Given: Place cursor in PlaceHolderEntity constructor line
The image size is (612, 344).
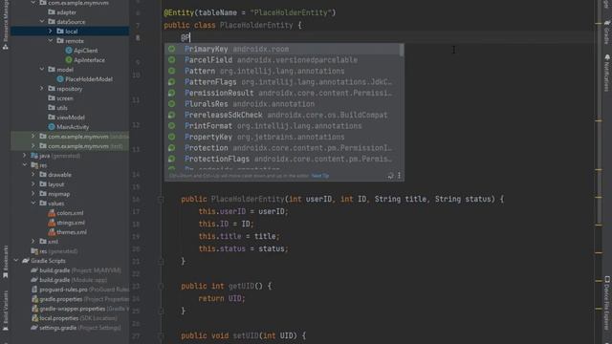Looking at the screenshot, I should 342,199.
